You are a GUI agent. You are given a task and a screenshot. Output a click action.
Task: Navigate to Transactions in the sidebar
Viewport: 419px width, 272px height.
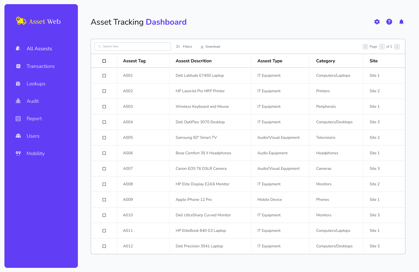[40, 66]
